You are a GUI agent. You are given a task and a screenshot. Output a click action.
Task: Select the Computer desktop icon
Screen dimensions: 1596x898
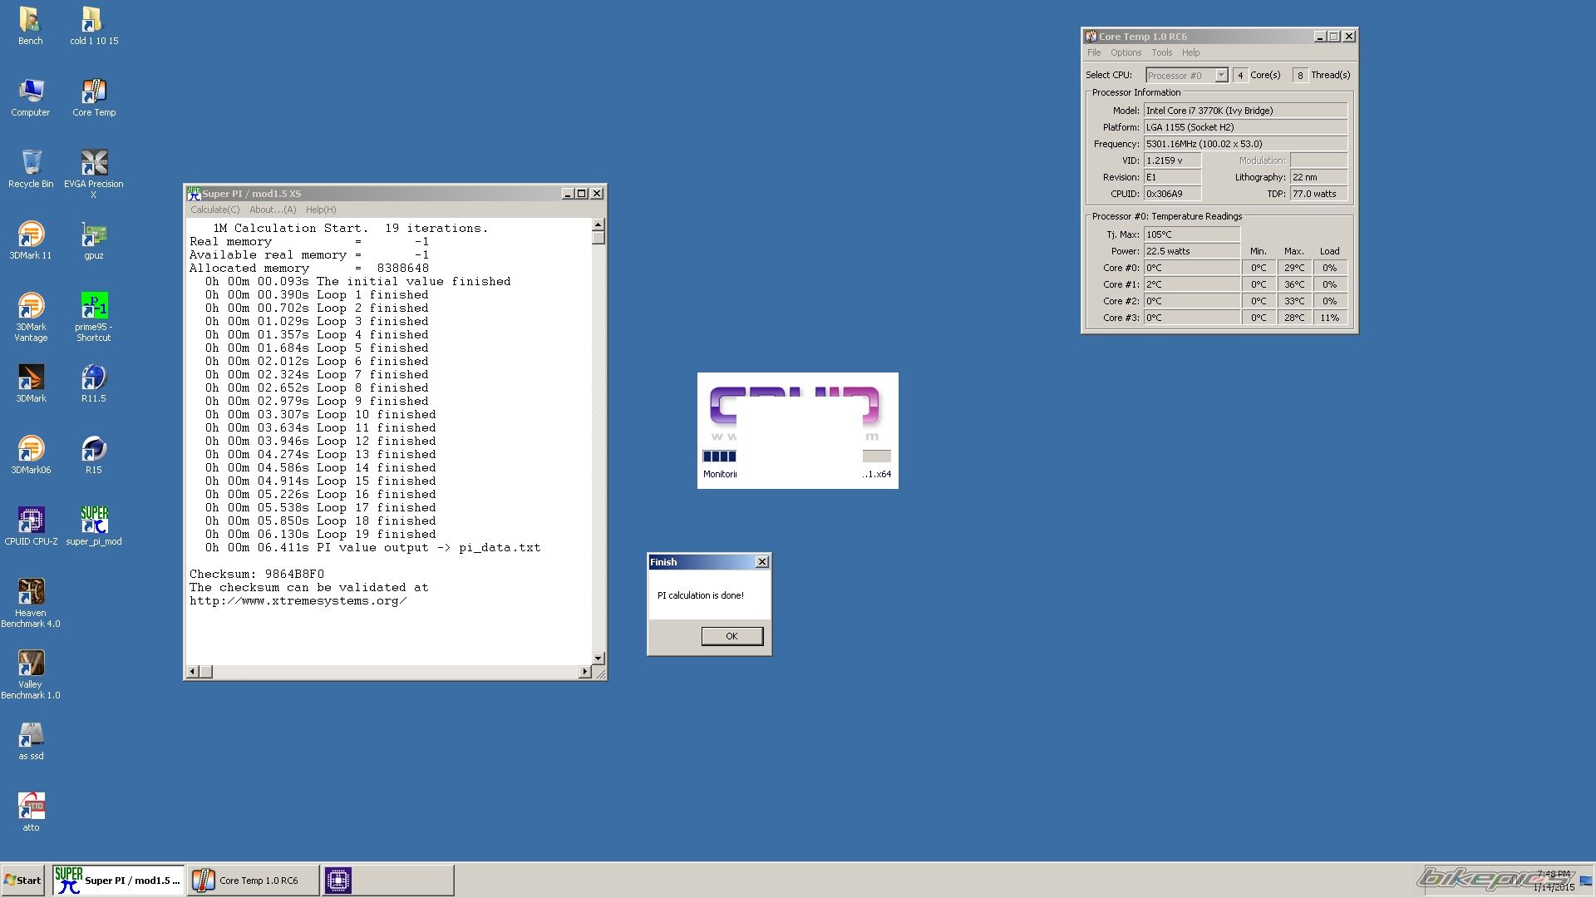coord(30,97)
